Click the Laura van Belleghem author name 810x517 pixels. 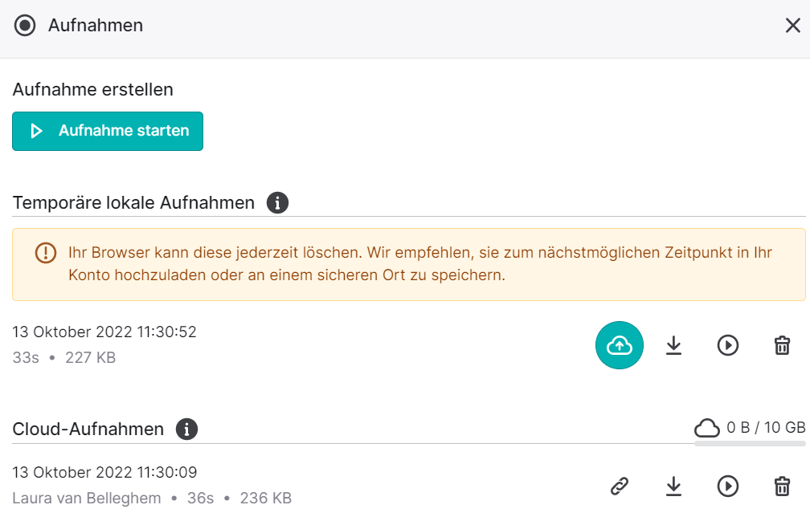click(87, 499)
